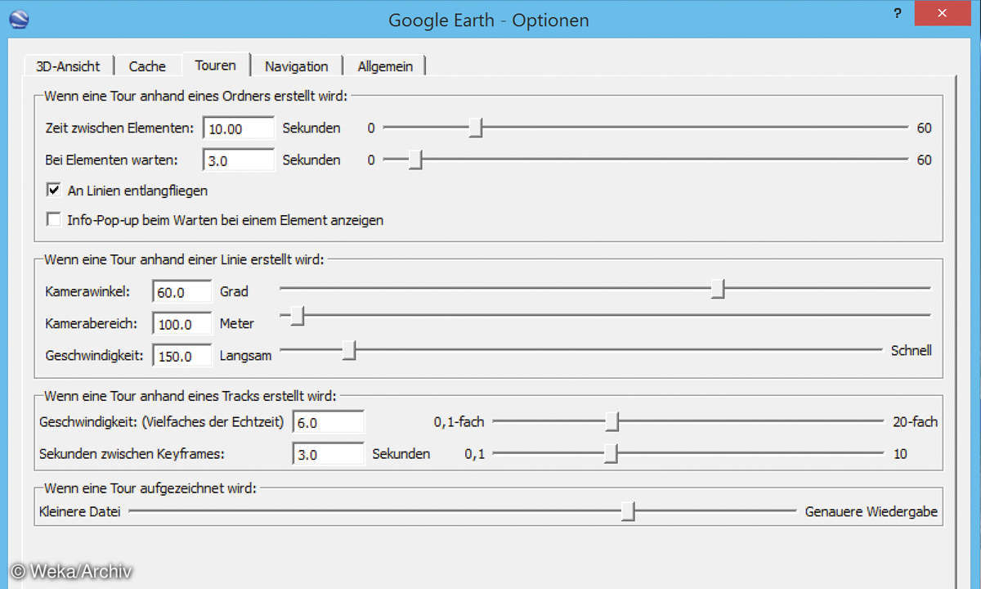Click 'Geschwindigkeit: (Vielfaches der Echtzeit)' label
This screenshot has height=589, width=981.
click(x=161, y=422)
